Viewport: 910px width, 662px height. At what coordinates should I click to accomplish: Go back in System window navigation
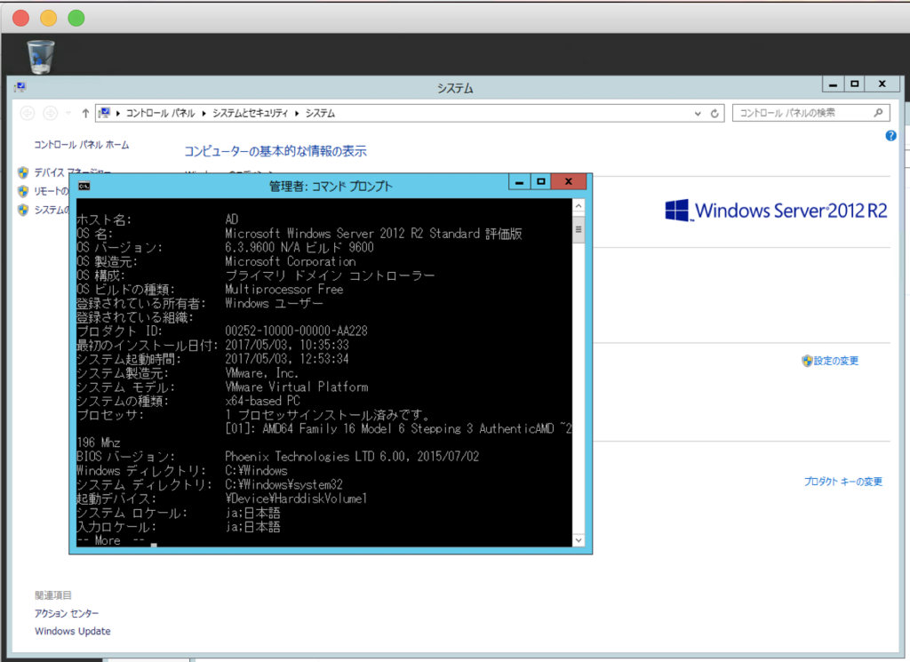[28, 113]
